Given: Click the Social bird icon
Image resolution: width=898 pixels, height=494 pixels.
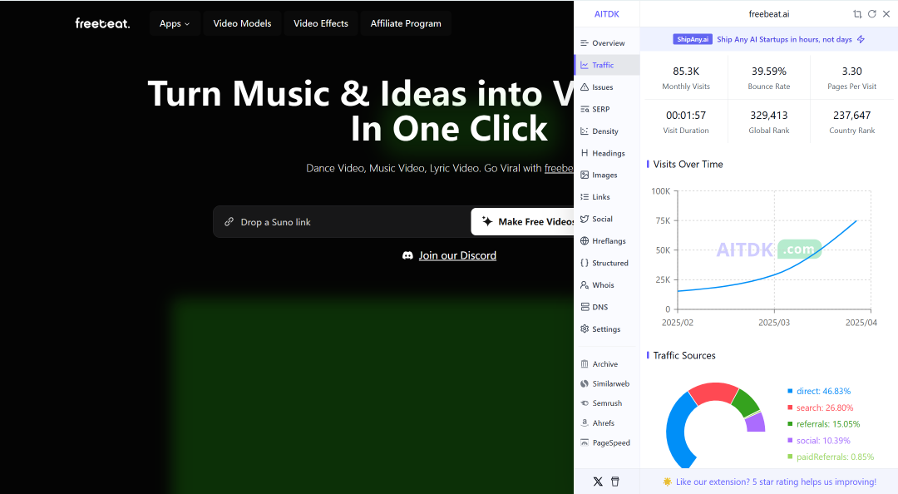Looking at the screenshot, I should click(x=585, y=219).
